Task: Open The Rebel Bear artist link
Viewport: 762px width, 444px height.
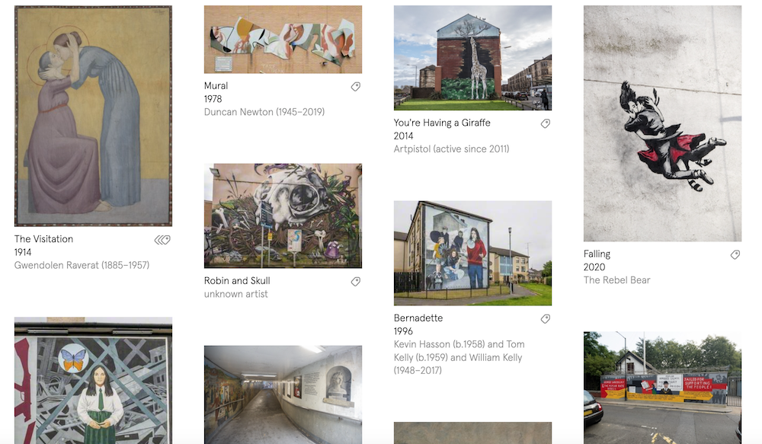Action: pos(616,279)
